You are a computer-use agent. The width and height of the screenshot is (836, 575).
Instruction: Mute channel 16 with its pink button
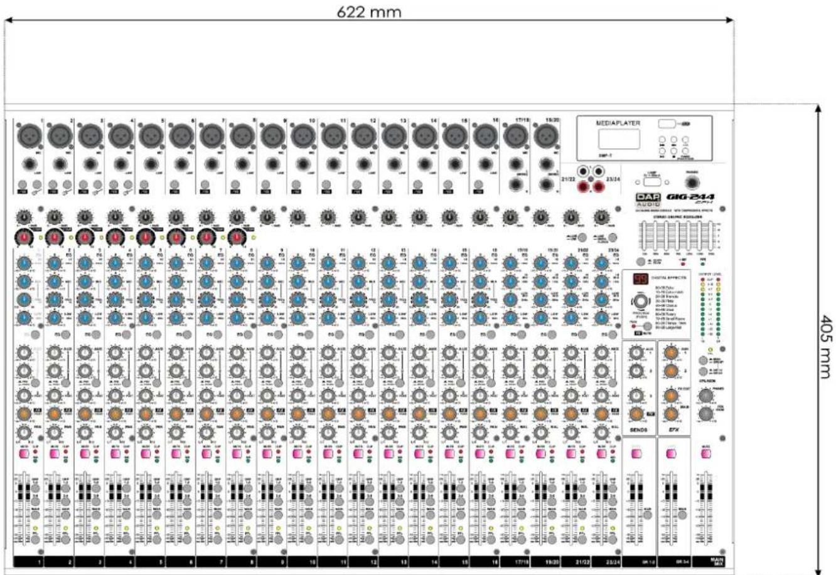[x=480, y=453]
